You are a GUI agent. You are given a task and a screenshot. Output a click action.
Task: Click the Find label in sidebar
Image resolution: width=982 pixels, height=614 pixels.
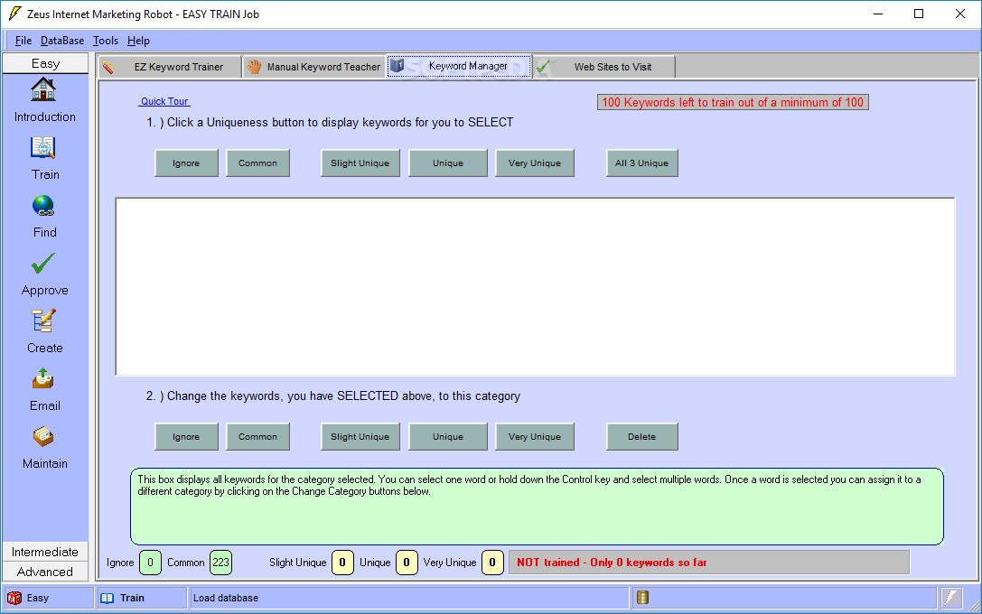point(44,232)
